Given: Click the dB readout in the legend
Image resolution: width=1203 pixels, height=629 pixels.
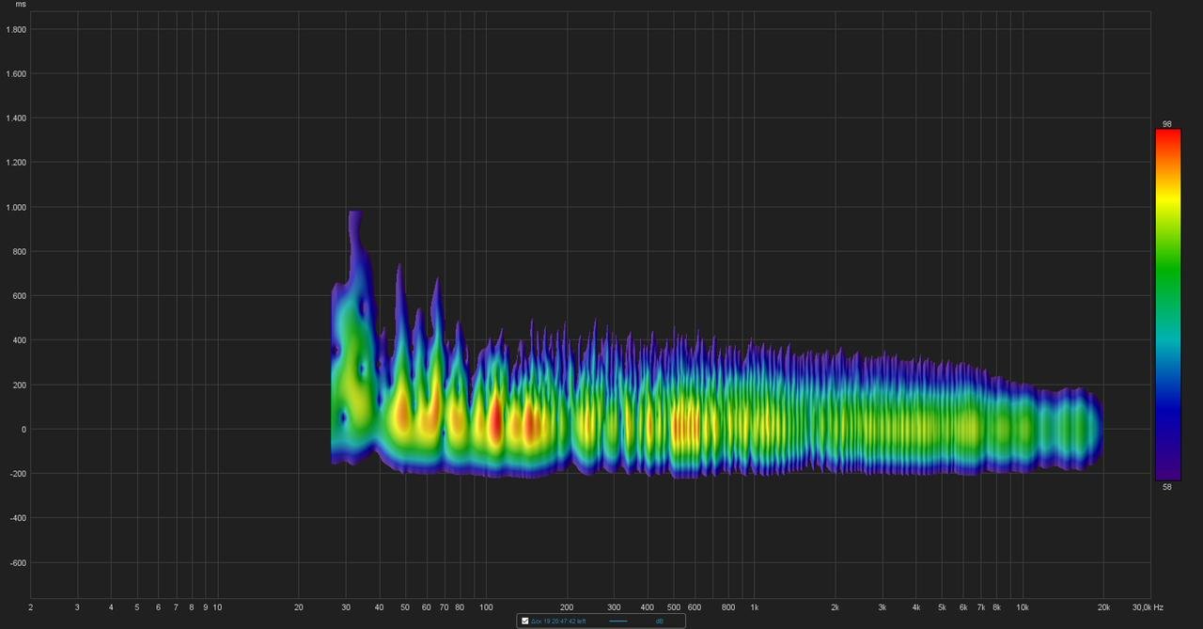Looking at the screenshot, I should pyautogui.click(x=660, y=621).
